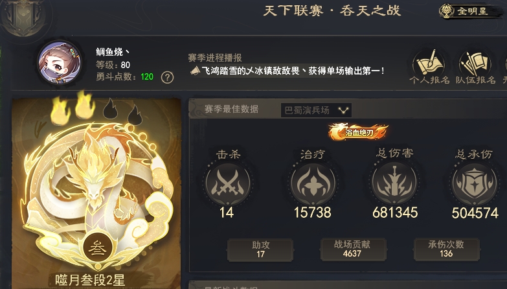Click the 浴血绝刃 flame title badge
The image size is (507, 289).
click(x=359, y=132)
